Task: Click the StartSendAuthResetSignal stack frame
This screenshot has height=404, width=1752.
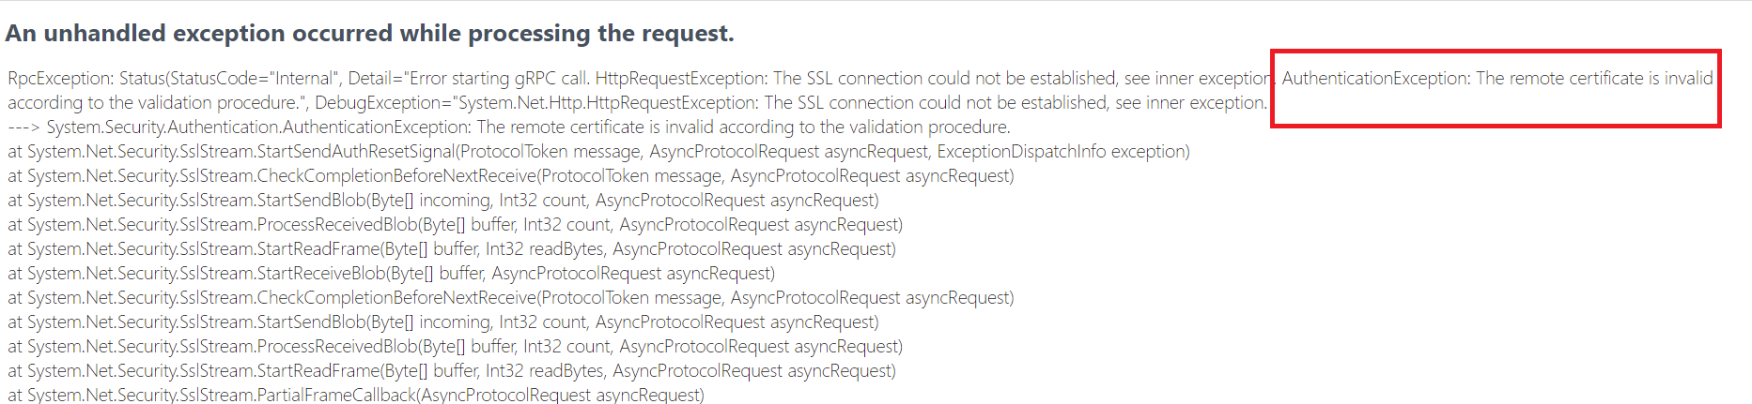Action: click(598, 152)
